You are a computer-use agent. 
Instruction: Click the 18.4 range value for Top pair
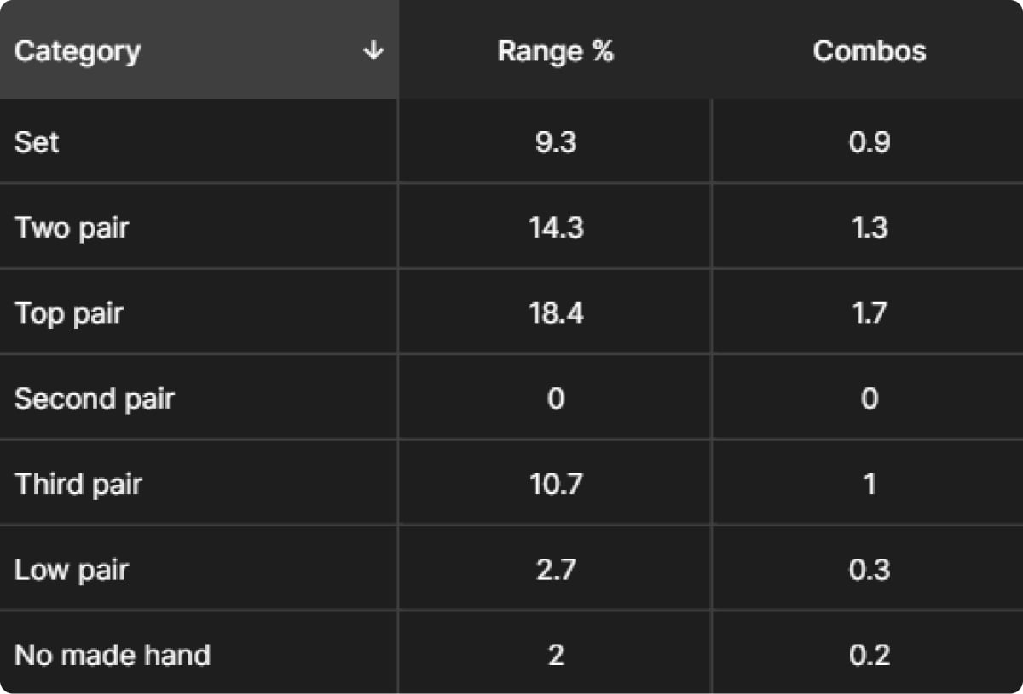556,313
